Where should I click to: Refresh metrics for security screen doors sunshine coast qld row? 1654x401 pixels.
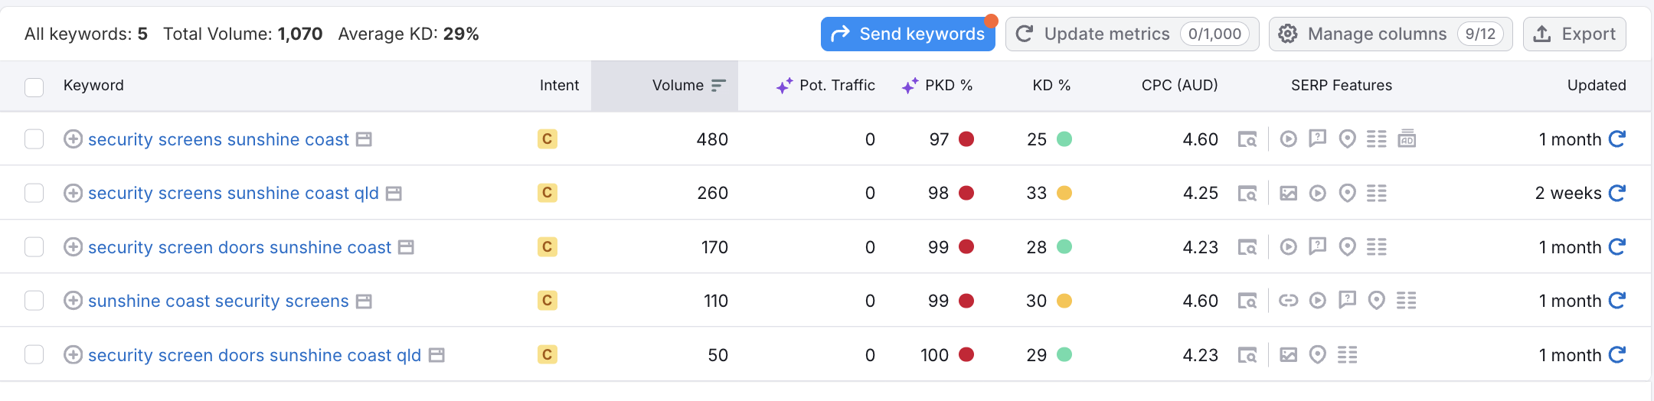(x=1616, y=354)
